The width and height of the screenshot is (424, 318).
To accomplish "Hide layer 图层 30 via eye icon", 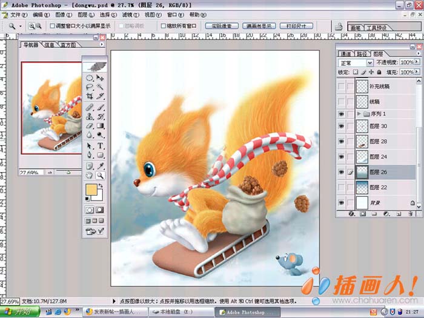I will click(341, 126).
